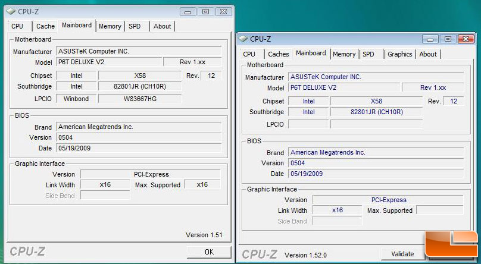Switch to Memory tab in CPU-Z 1.52.0 window

point(344,54)
